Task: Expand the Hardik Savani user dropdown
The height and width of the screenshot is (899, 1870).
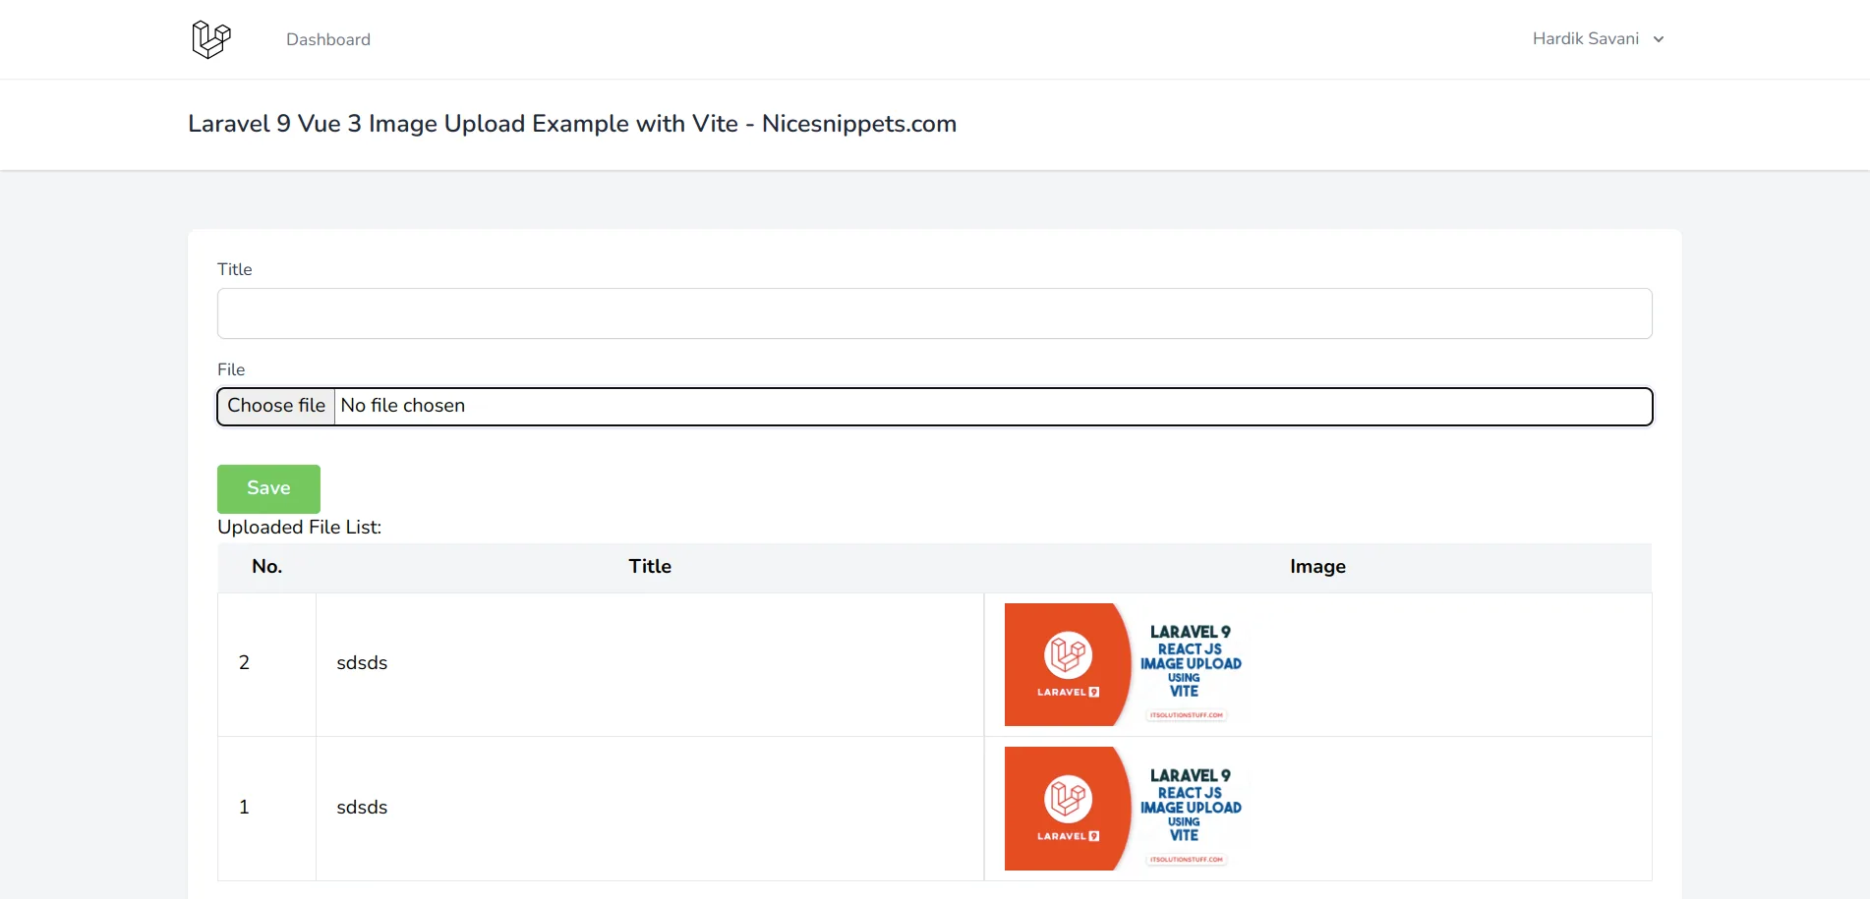Action: (1598, 39)
